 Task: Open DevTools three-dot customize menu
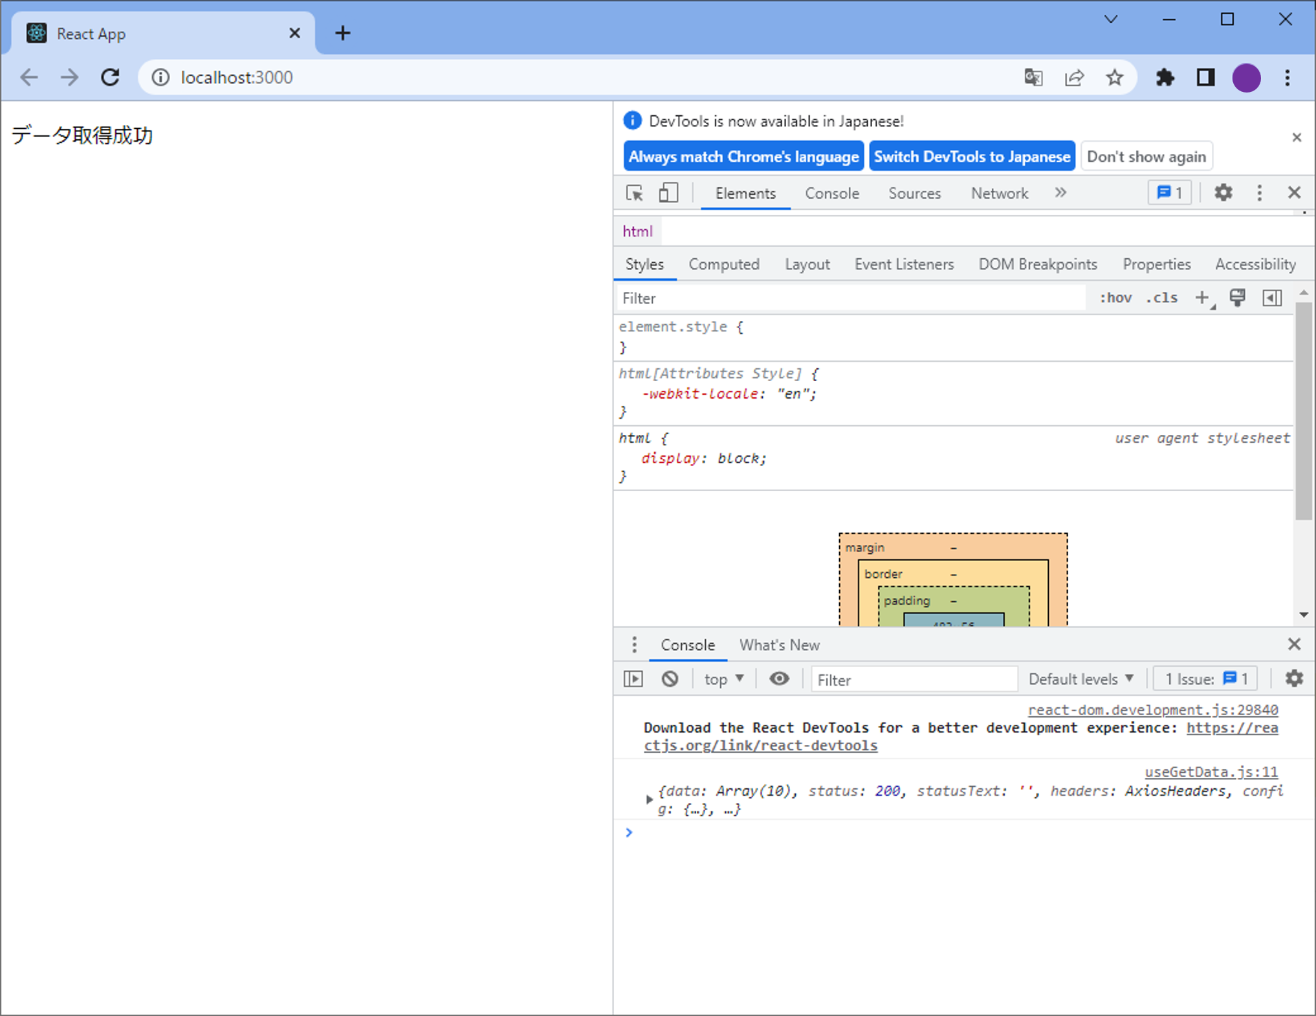(1259, 193)
